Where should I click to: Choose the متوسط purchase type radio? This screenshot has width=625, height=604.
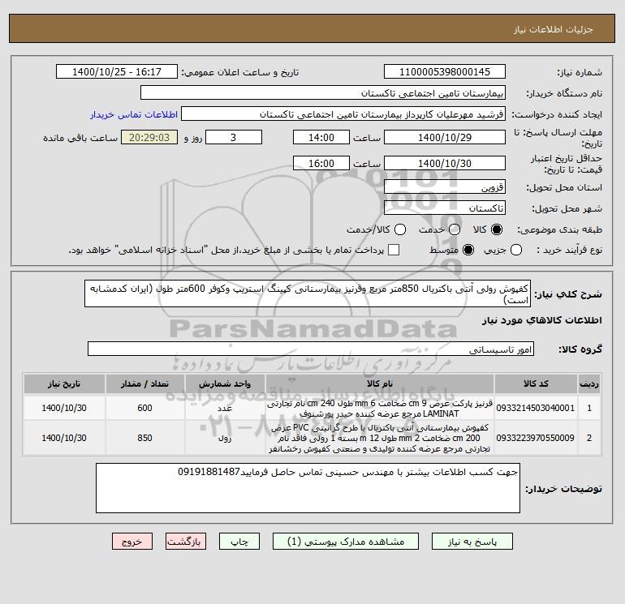tap(468, 250)
